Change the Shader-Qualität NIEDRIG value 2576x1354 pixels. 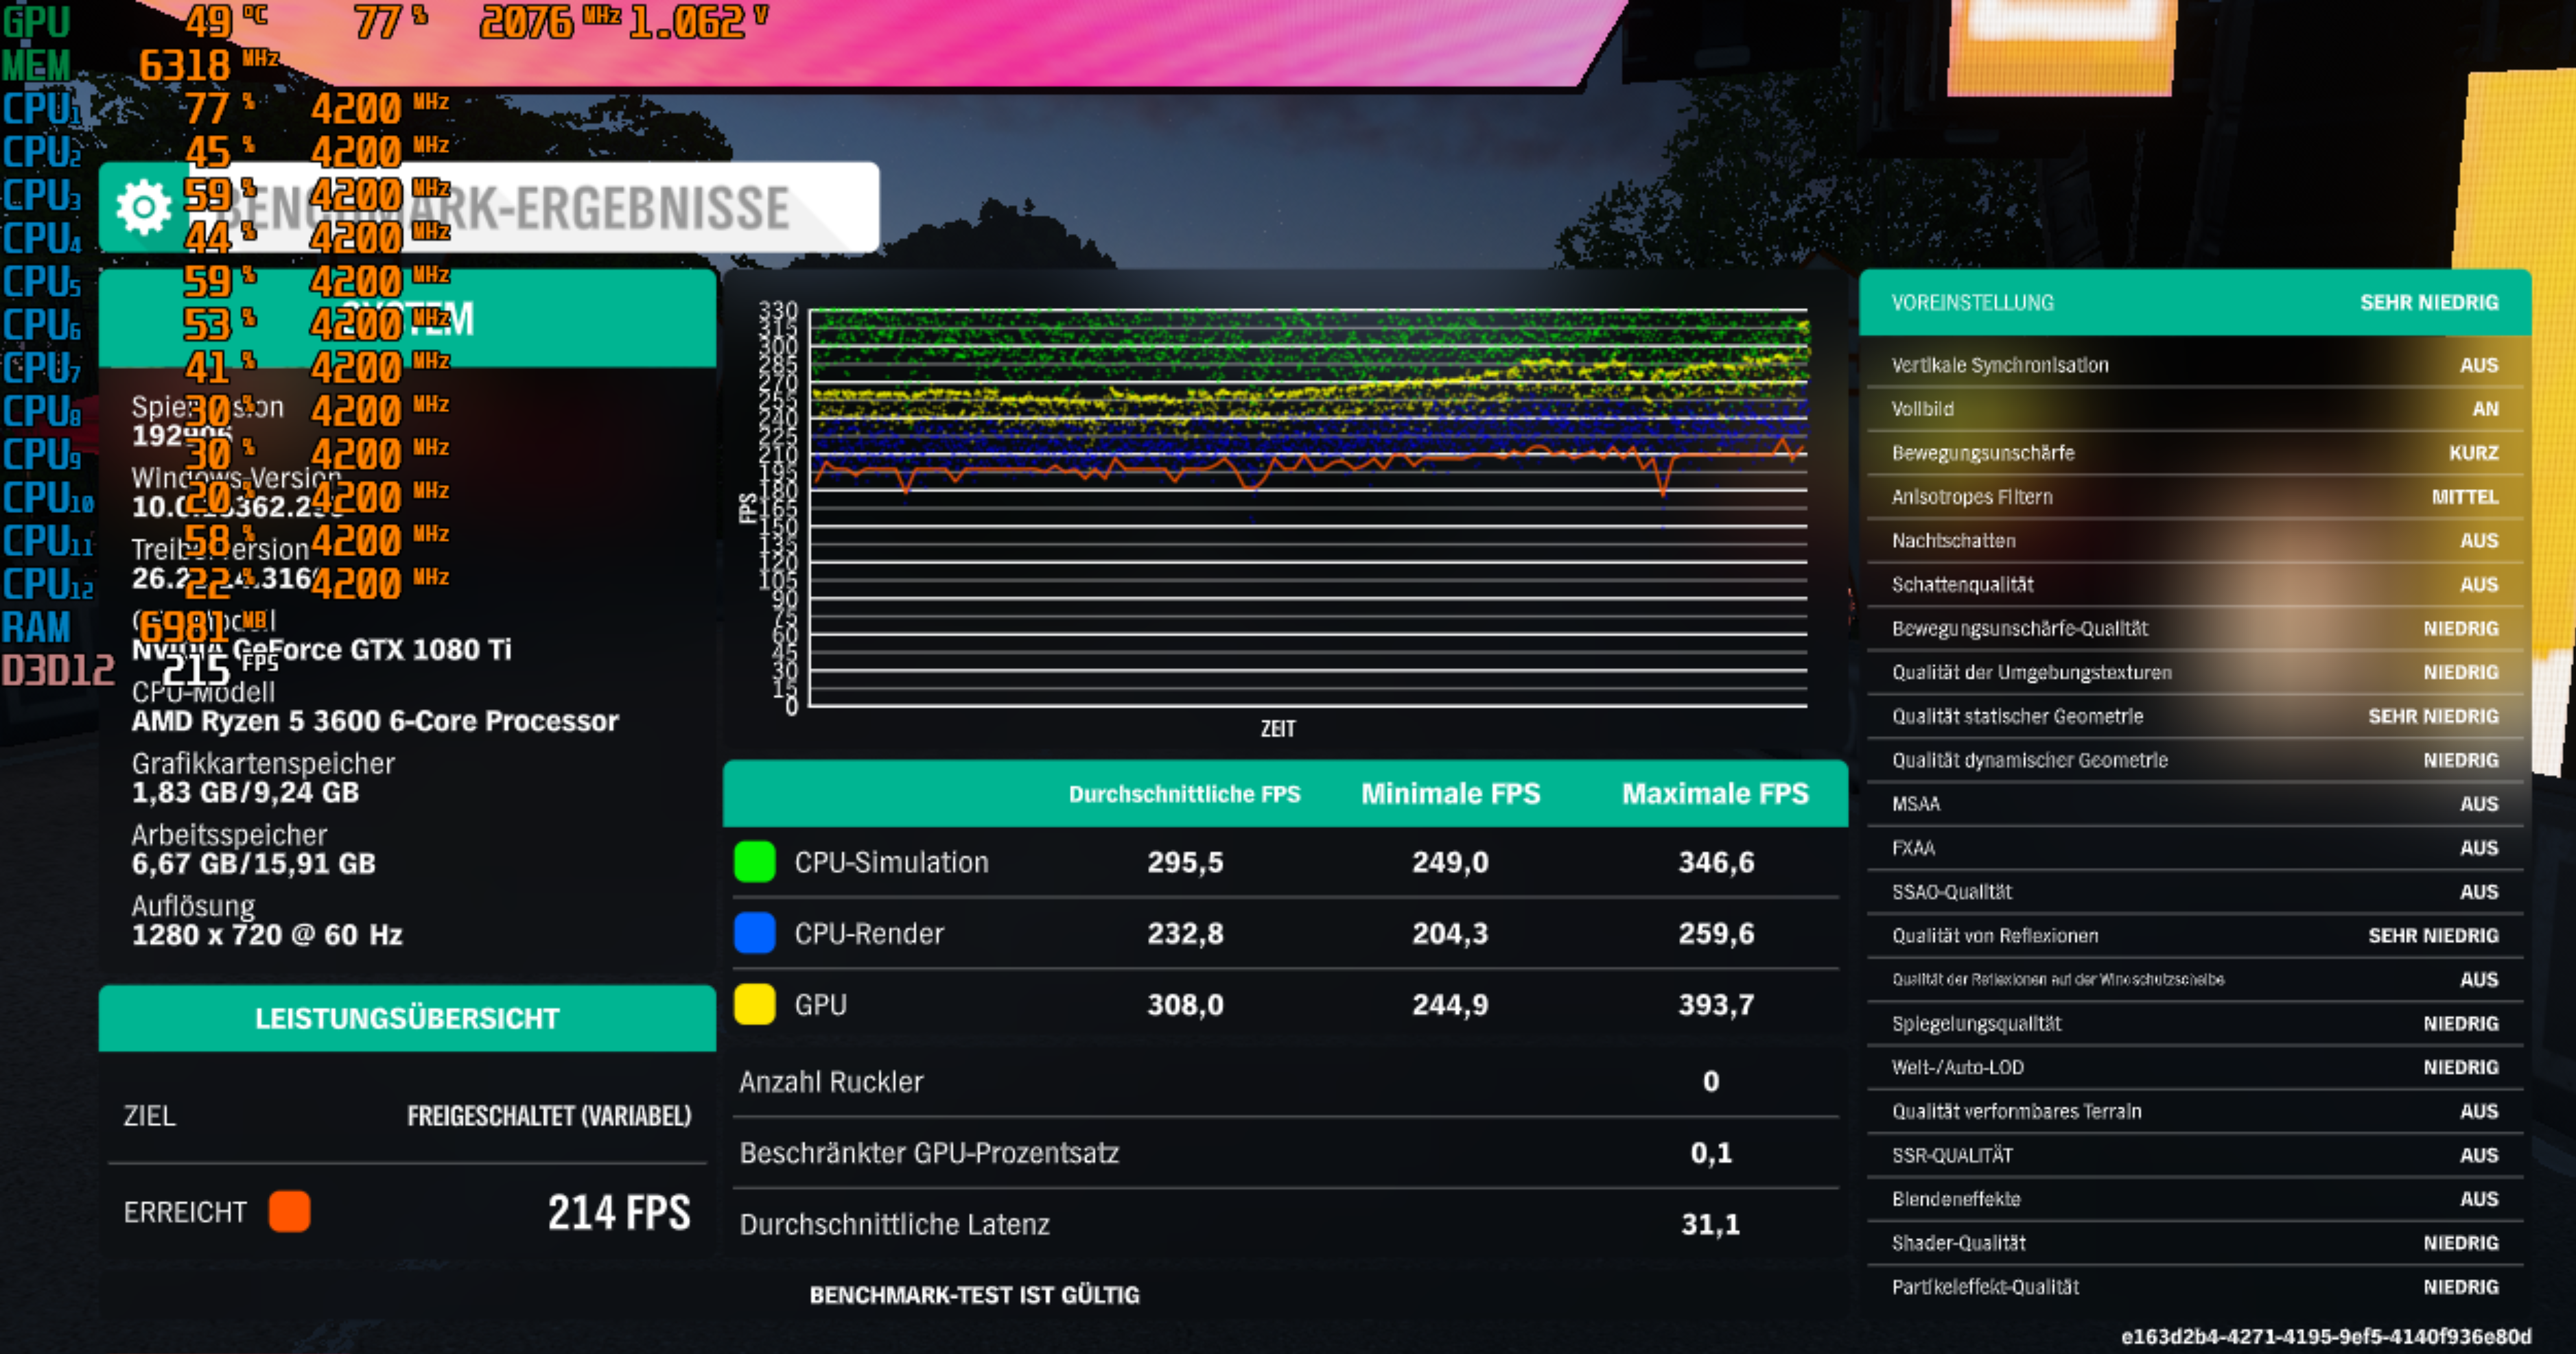point(2460,1243)
